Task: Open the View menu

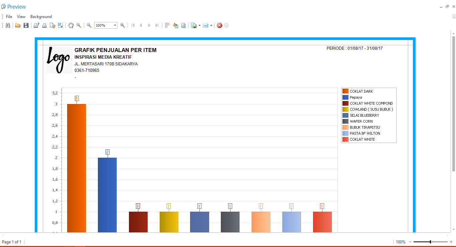Action: [21, 17]
